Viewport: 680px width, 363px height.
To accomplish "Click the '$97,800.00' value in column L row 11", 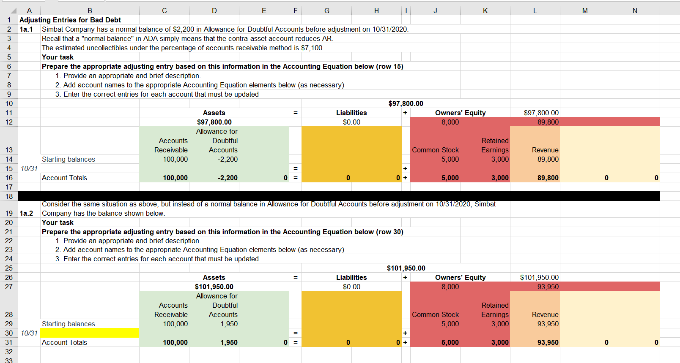I will pos(541,113).
